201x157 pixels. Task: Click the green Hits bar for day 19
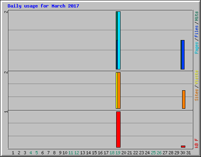tap(117, 26)
